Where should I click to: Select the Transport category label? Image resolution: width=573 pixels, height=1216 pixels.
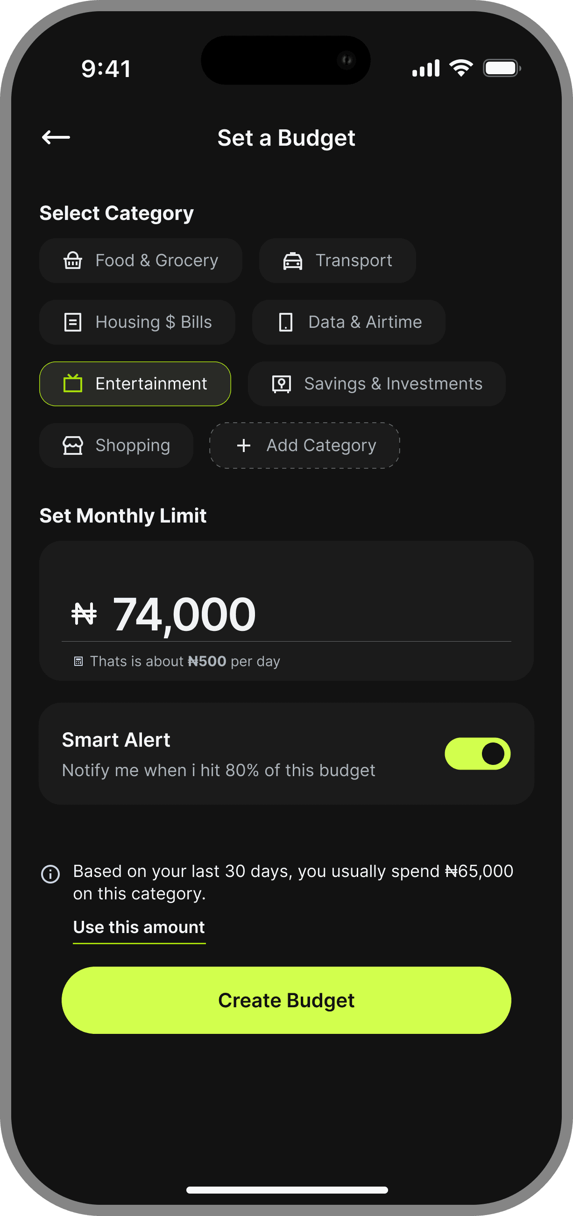(354, 261)
